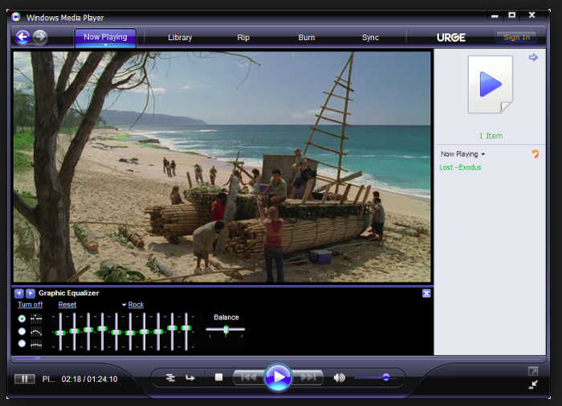Image resolution: width=562 pixels, height=406 pixels.
Task: Select tight group slider movement radio button
Action: tap(22, 343)
